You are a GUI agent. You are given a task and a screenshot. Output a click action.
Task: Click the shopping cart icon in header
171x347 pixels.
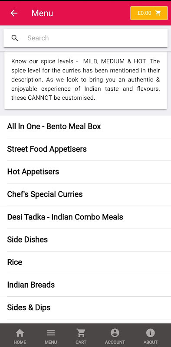click(158, 13)
